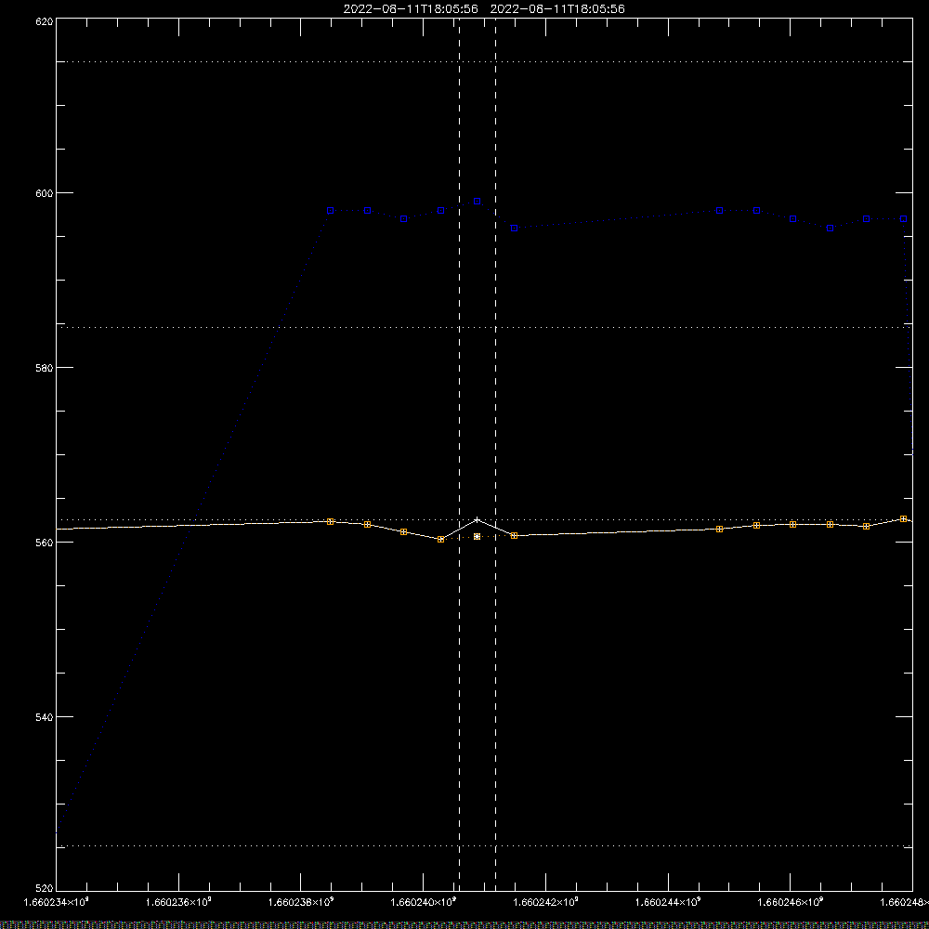
Task: Select the first blue square starting the plateau
Action: 331,211
